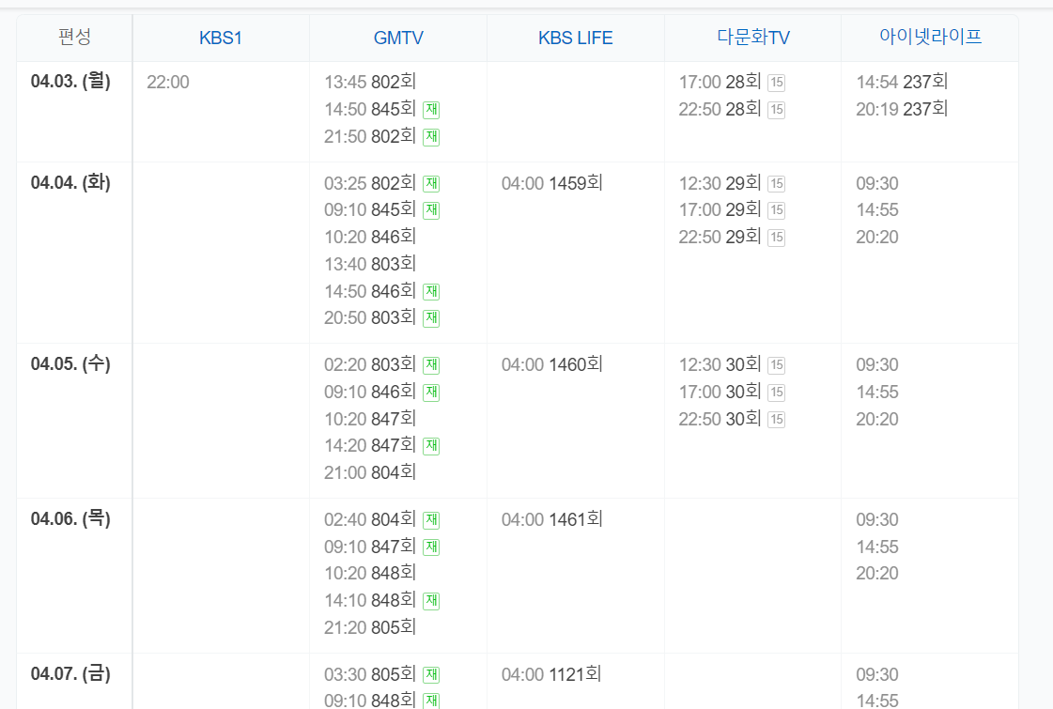Click the rerun 재 badge beside 03:25 802회
The image size is (1053, 709).
click(431, 183)
